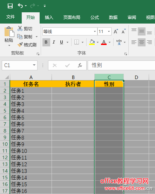Decrease the font size
This screenshot has height=194, width=155.
point(123,31)
